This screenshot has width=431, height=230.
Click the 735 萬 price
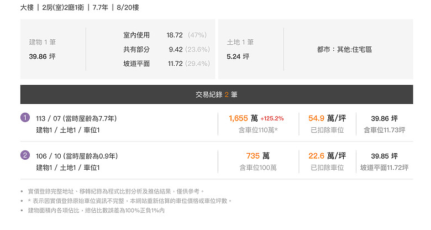258,156
